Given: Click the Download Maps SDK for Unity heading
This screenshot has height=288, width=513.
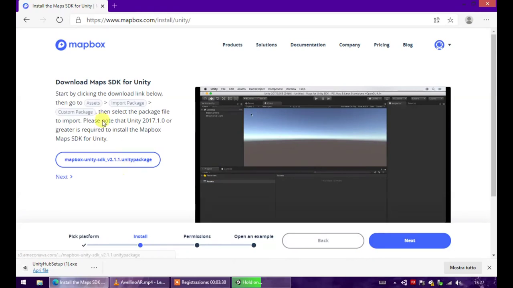Looking at the screenshot, I should click(x=103, y=82).
